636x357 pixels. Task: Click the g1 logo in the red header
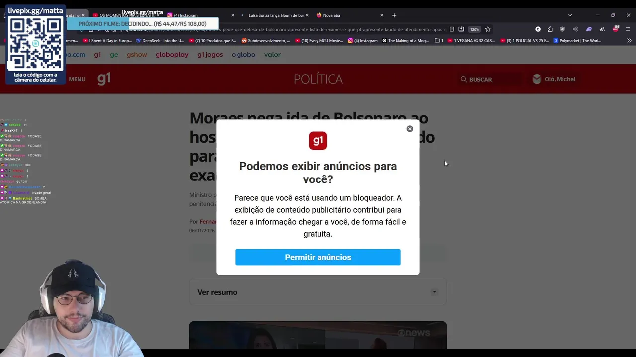click(x=104, y=78)
